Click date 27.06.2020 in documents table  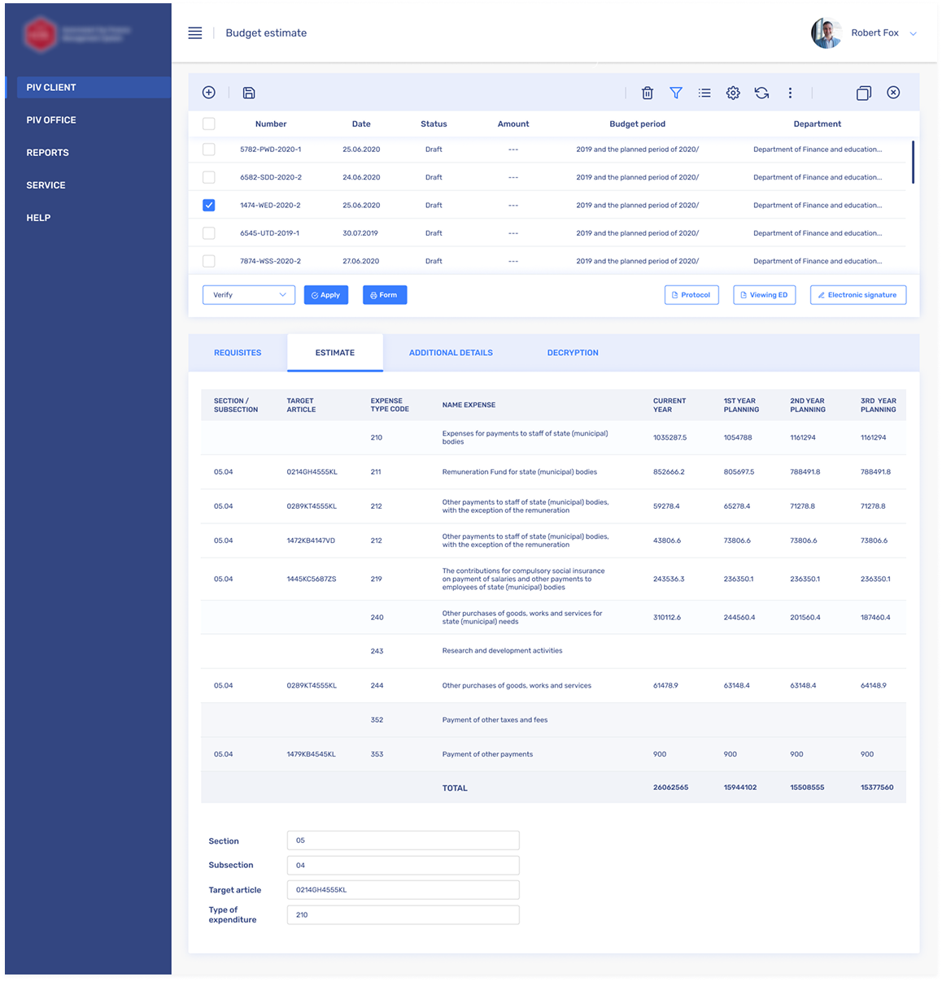point(361,261)
